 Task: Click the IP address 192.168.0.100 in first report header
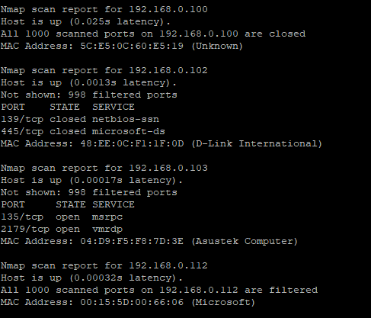coord(168,9)
